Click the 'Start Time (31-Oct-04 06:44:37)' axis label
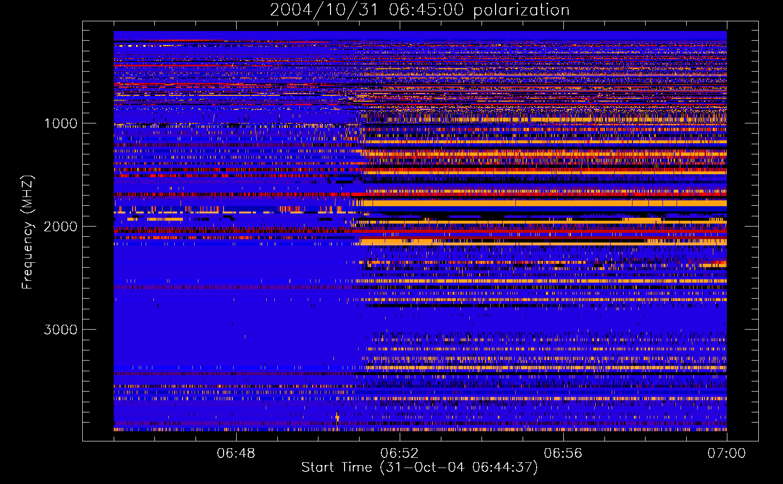 pos(420,467)
